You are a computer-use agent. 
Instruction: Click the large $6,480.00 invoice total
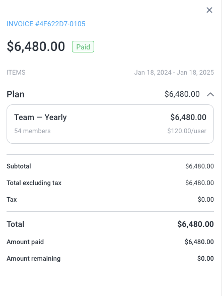click(36, 46)
